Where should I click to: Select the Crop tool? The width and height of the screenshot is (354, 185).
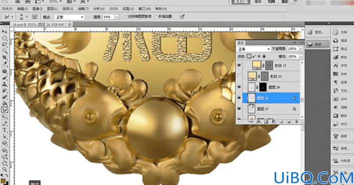(5, 57)
